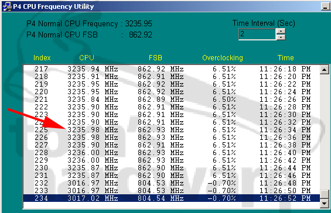This screenshot has height=213, width=331.
Task: Select row with index 232
Action: 172,183
